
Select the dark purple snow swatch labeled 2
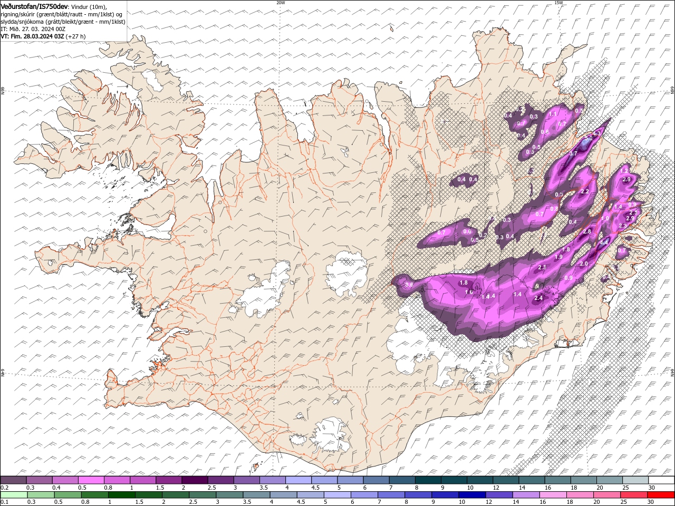tap(194, 480)
